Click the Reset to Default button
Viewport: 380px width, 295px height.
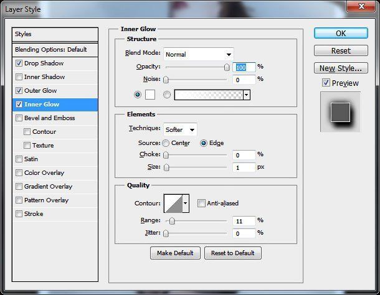pyautogui.click(x=232, y=253)
